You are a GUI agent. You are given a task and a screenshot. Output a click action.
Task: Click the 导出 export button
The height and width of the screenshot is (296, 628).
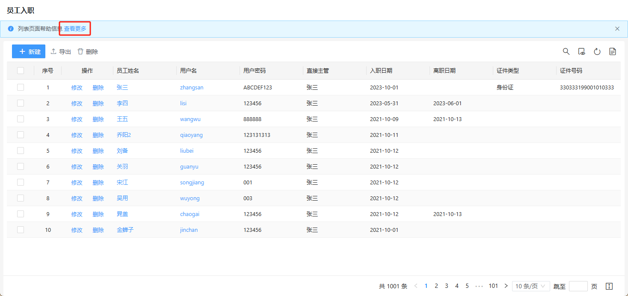pyautogui.click(x=61, y=52)
